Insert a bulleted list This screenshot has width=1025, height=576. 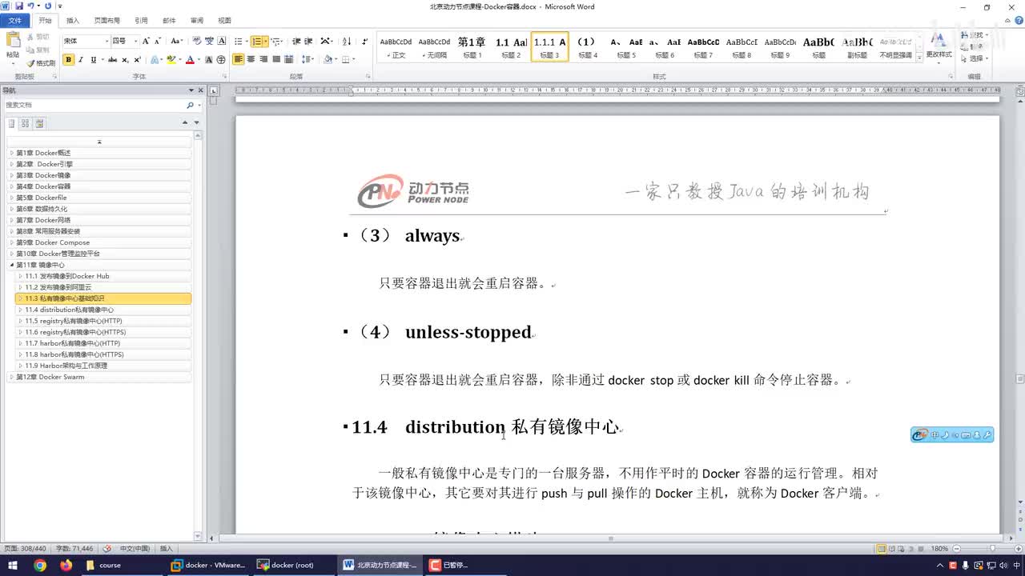point(239,41)
